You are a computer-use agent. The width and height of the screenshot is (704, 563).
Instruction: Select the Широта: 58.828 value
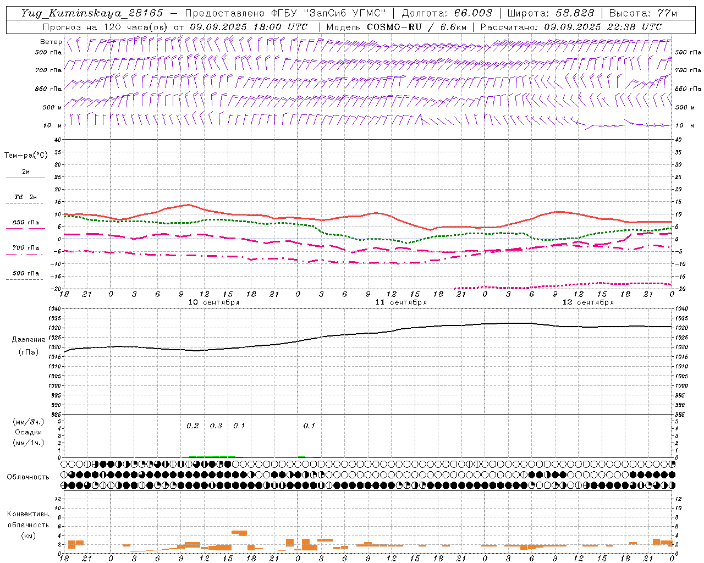coord(551,13)
